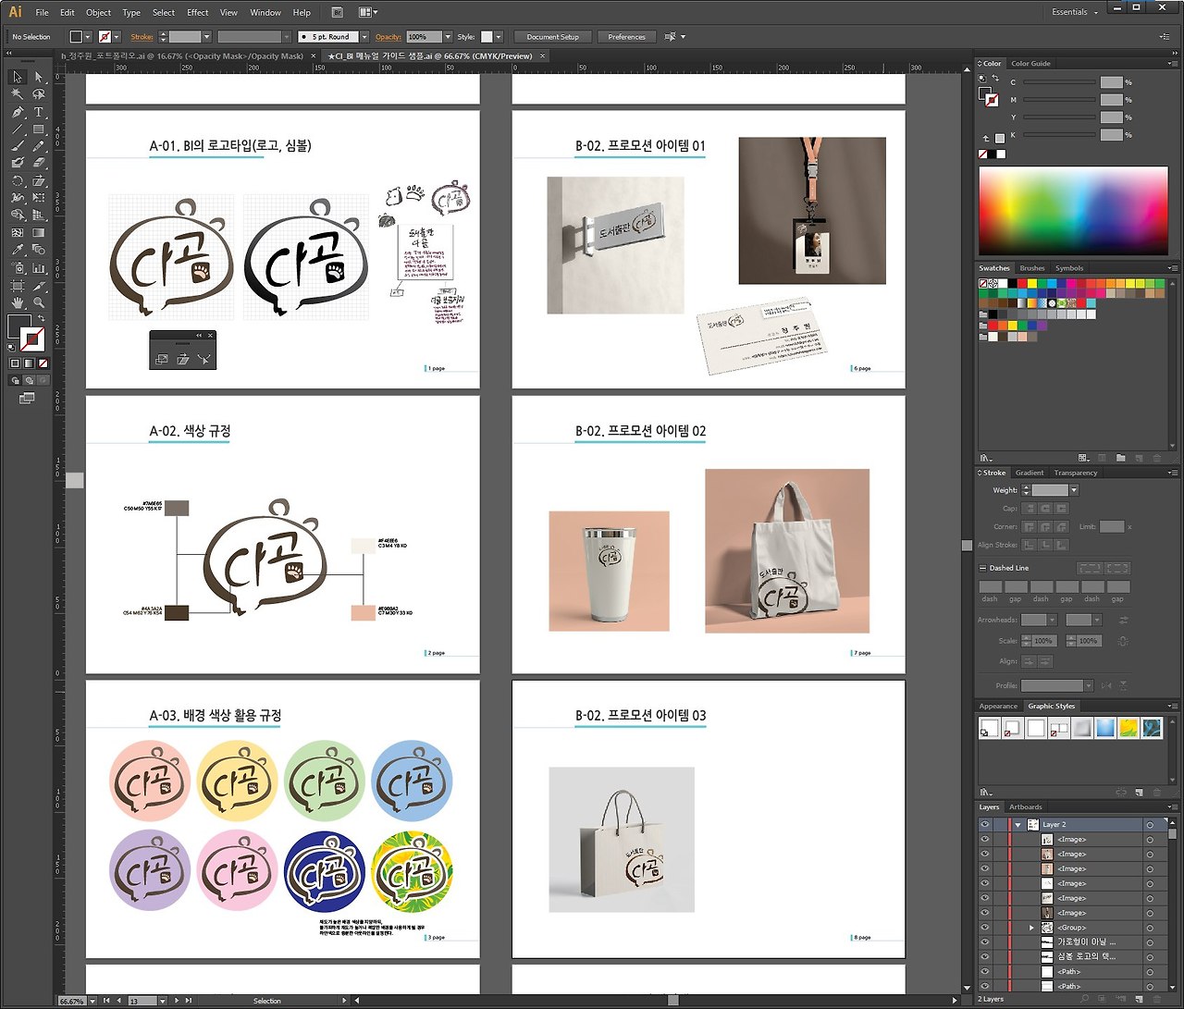The image size is (1184, 1009).
Task: Click the Document Setup button
Action: [552, 37]
